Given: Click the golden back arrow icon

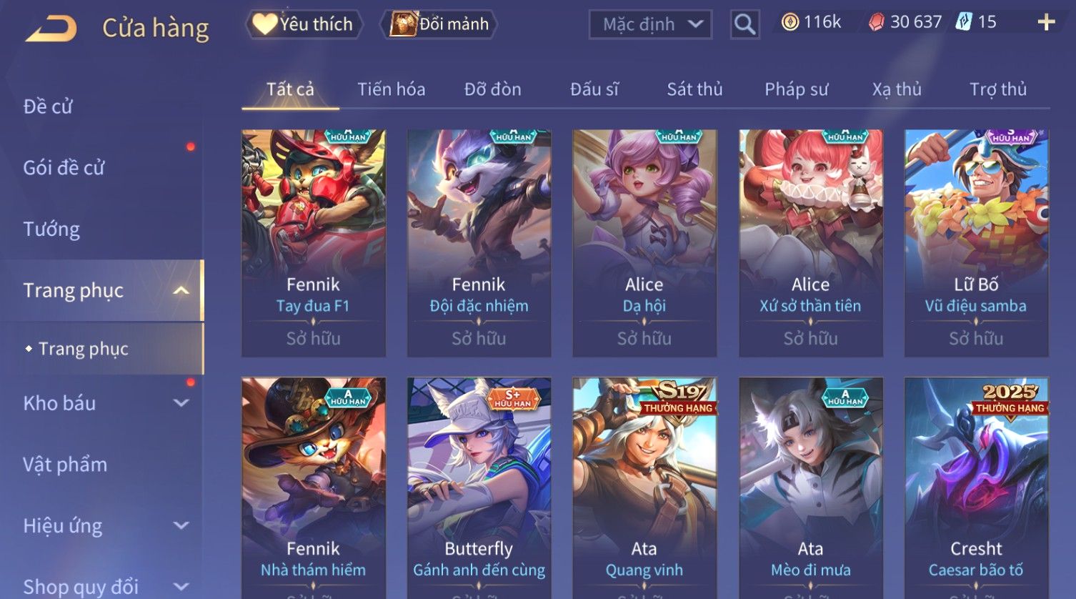Looking at the screenshot, I should click(x=51, y=29).
